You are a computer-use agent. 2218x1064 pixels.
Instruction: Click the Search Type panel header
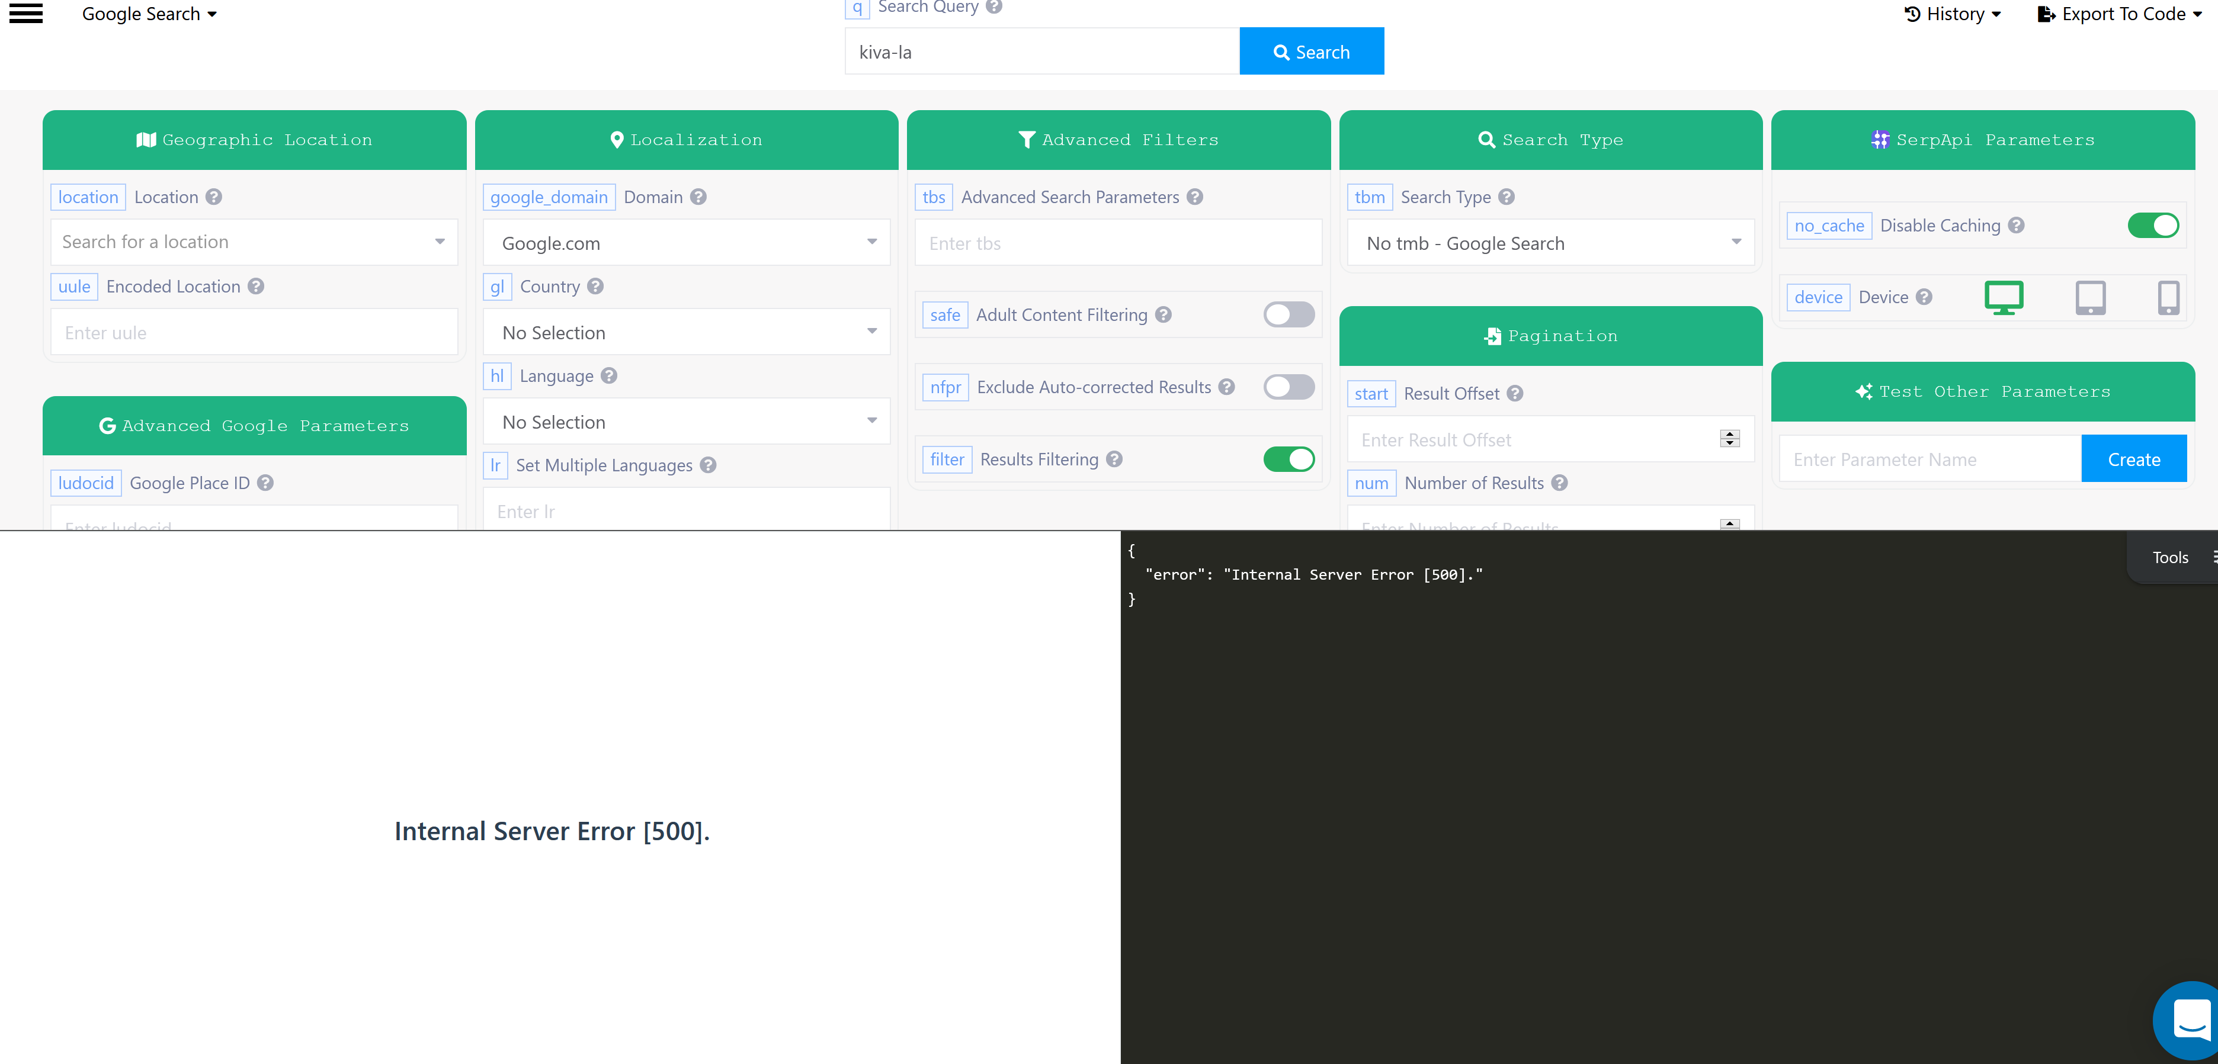[1551, 140]
